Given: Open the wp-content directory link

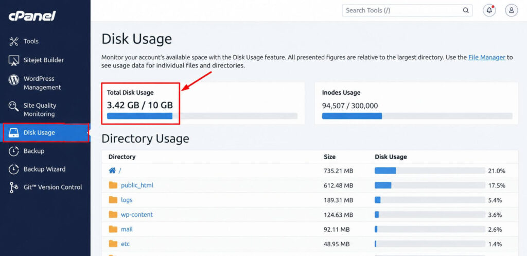Looking at the screenshot, I should click(137, 215).
